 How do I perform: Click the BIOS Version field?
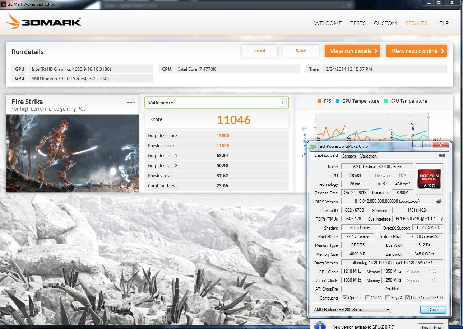click(387, 202)
